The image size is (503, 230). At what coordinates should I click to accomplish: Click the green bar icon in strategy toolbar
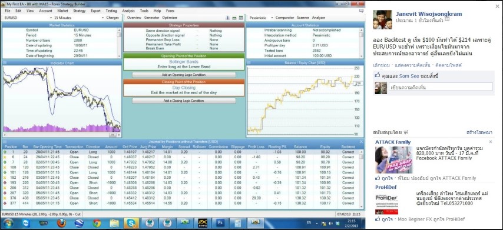point(234,18)
